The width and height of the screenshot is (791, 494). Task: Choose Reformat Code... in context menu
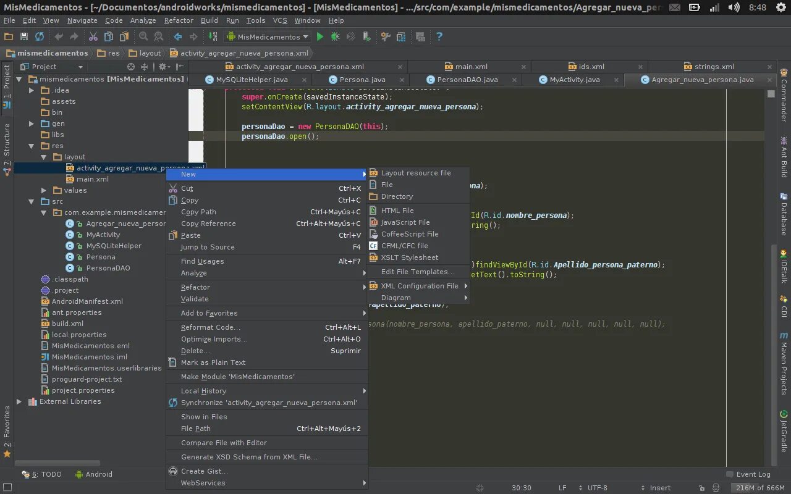click(x=267, y=327)
